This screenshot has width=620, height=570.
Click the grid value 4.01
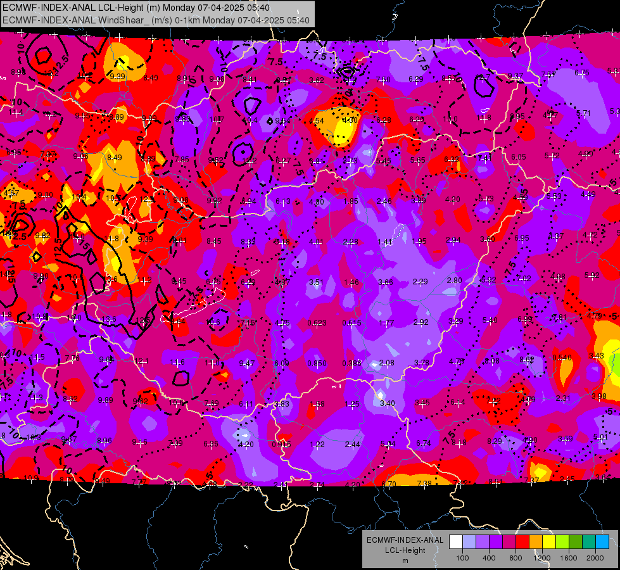[316, 242]
